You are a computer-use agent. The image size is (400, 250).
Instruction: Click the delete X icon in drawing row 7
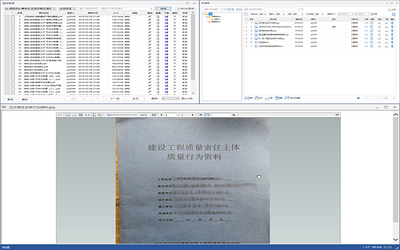point(174,35)
